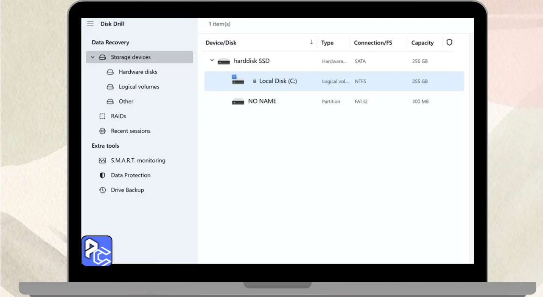Click the Hardware disks drive icon
The height and width of the screenshot is (297, 543).
click(110, 72)
